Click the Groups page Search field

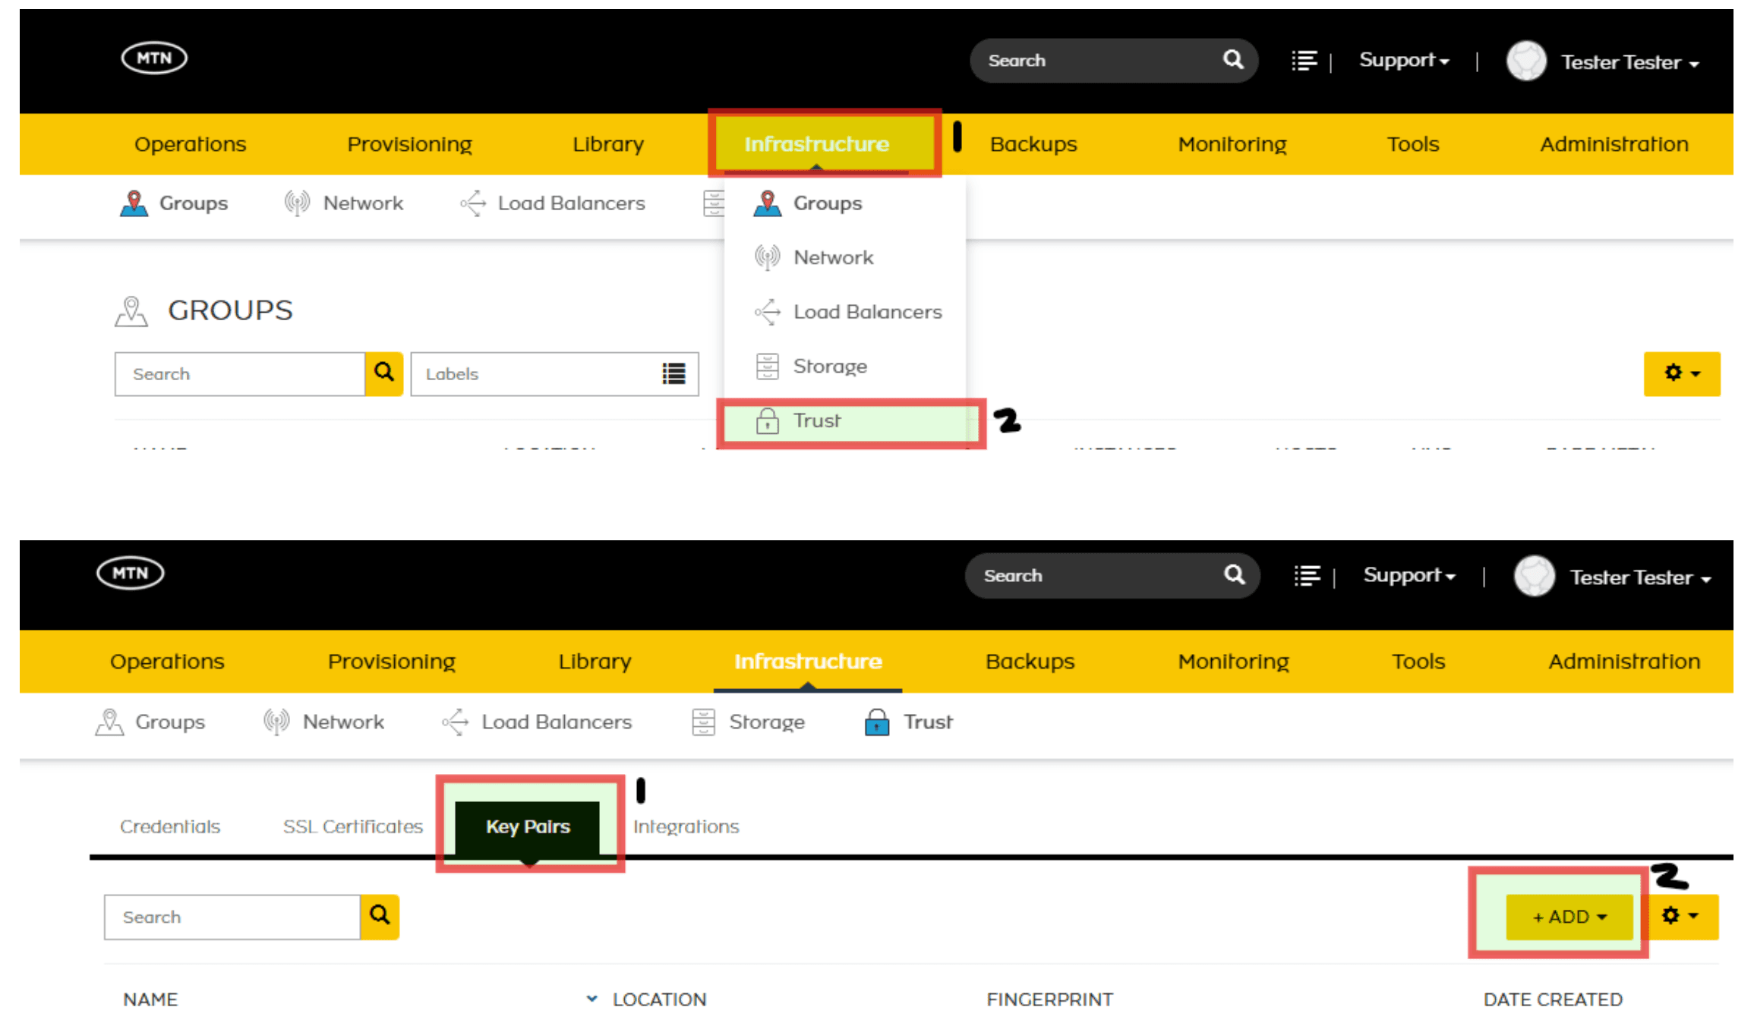[240, 373]
